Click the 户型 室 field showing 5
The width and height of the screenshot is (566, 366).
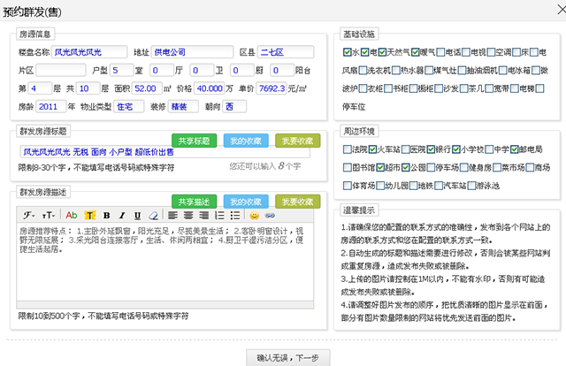[122, 70]
